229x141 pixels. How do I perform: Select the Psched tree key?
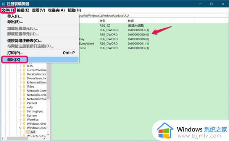point(32,103)
